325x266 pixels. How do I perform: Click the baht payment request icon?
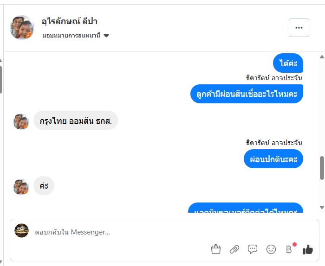pos(289,249)
